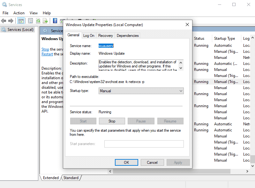Screen dimensions: 255x188
Task: Click the Back arrow in Services toolbar
Action: click(4, 21)
